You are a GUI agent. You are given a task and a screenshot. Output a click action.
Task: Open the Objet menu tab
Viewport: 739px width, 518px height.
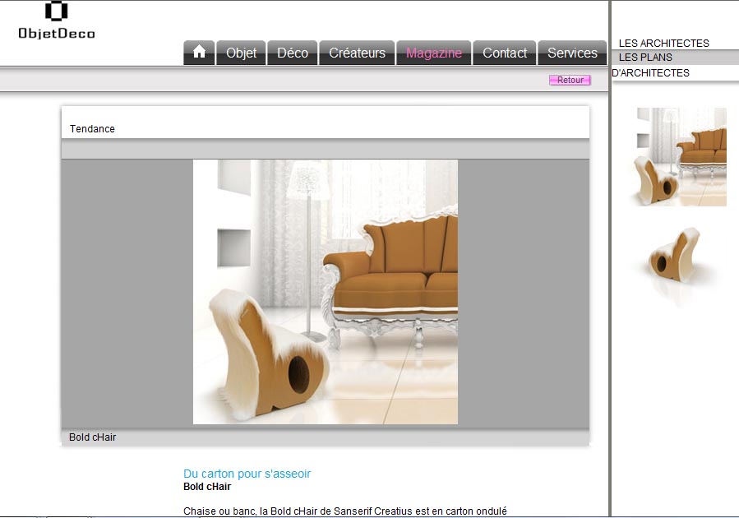pyautogui.click(x=241, y=53)
